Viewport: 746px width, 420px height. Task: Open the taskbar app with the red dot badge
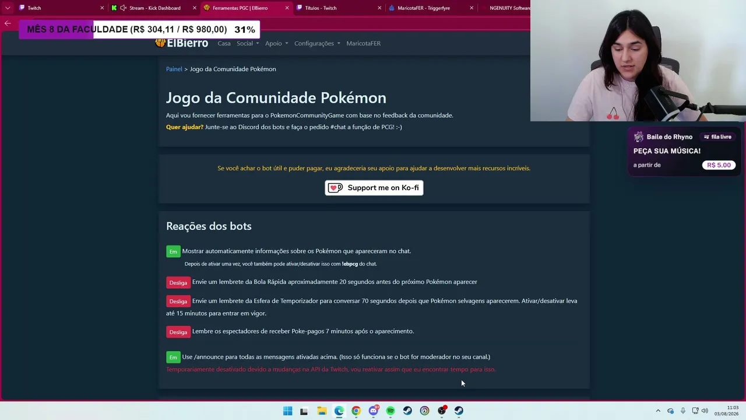point(442,411)
